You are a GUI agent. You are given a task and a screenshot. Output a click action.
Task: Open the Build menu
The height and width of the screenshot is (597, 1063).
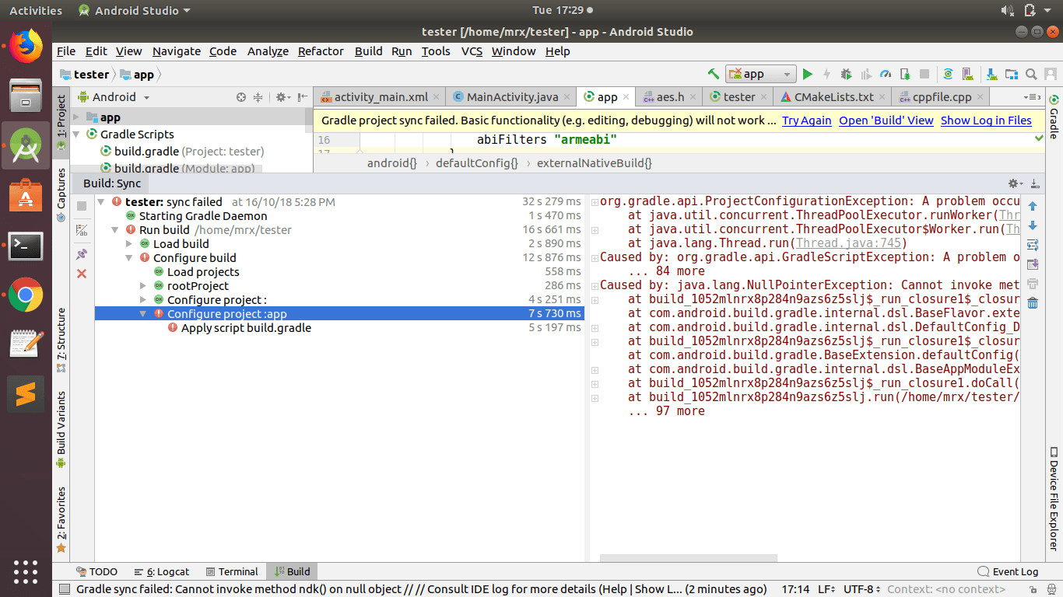tap(368, 51)
